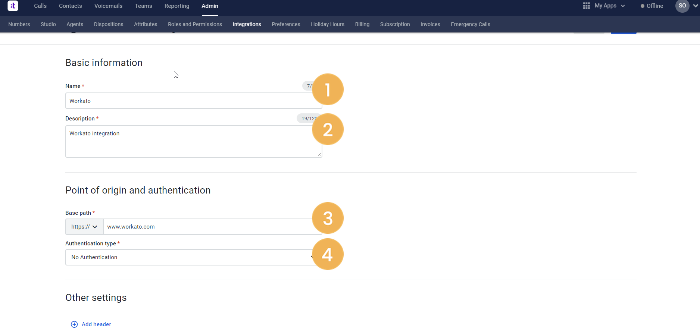Click the Add header link

(96, 324)
